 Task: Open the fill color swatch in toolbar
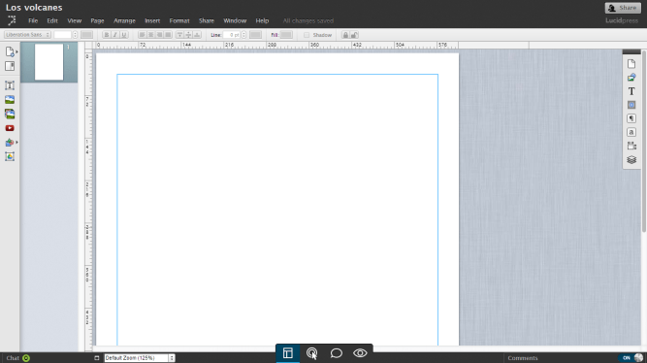tap(286, 35)
